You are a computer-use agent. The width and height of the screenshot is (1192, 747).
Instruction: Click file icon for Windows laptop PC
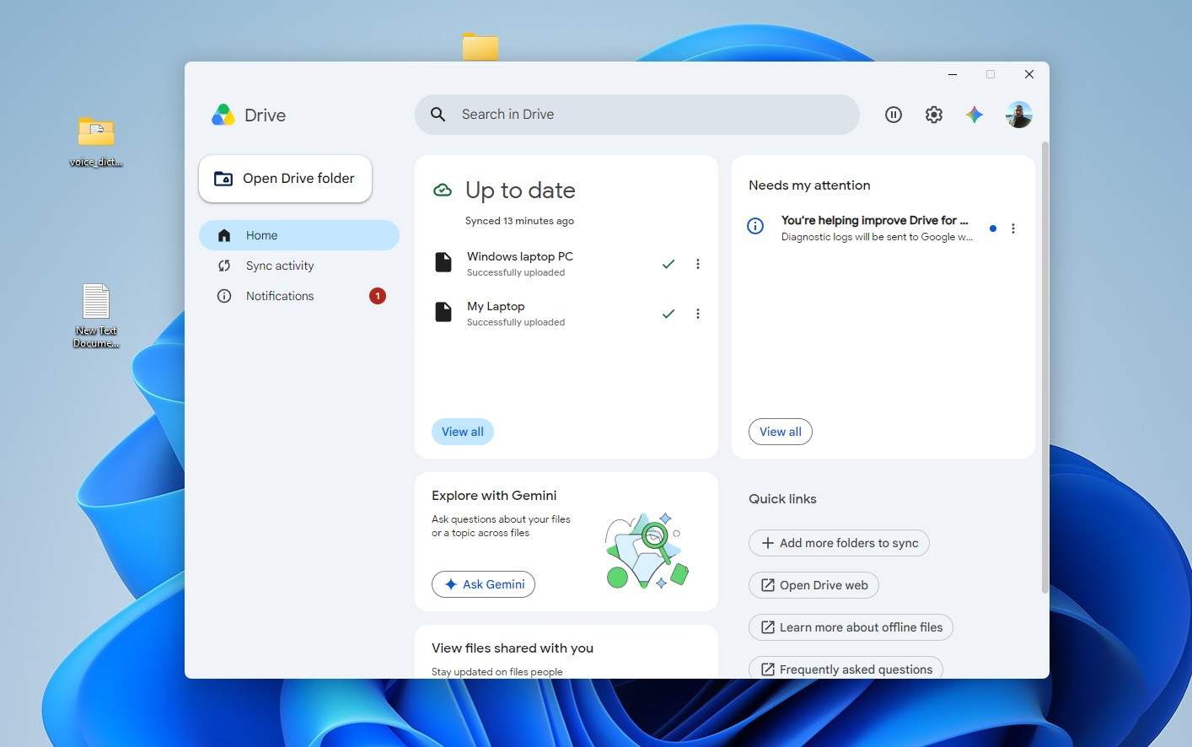[443, 262]
